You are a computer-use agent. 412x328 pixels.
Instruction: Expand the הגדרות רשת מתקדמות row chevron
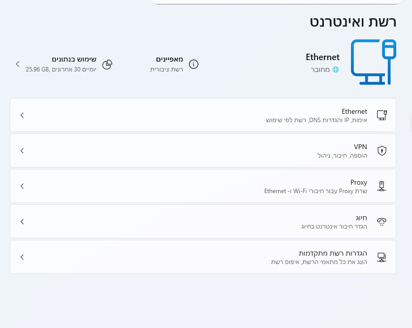click(22, 257)
